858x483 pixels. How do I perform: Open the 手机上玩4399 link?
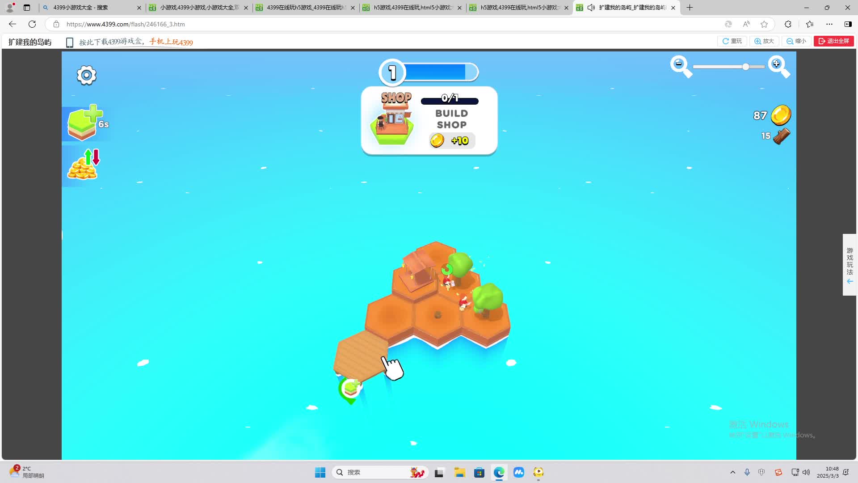point(171,42)
